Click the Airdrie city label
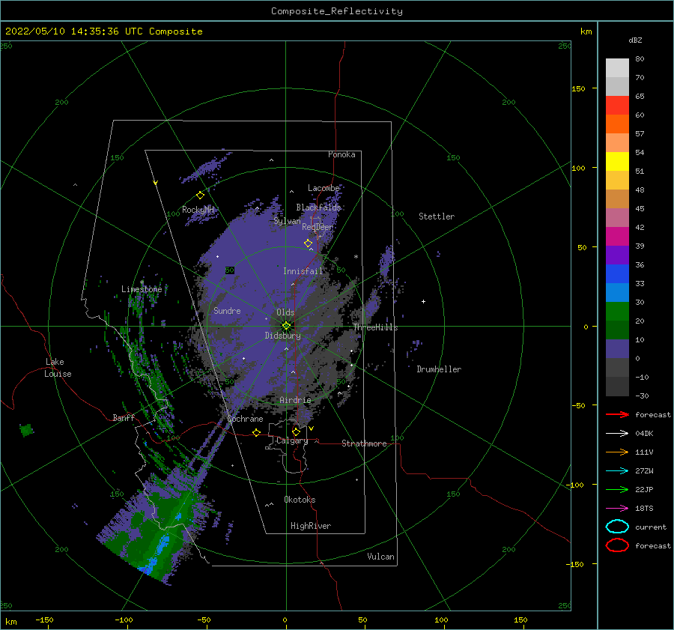674x630 pixels. [295, 400]
